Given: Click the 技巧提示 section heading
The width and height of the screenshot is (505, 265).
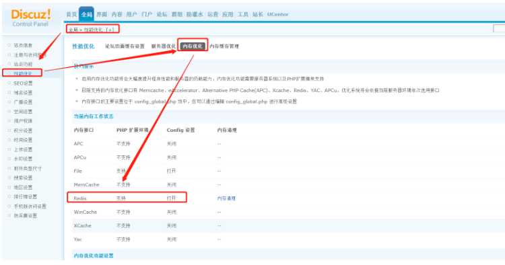Looking at the screenshot, I should tap(83, 66).
